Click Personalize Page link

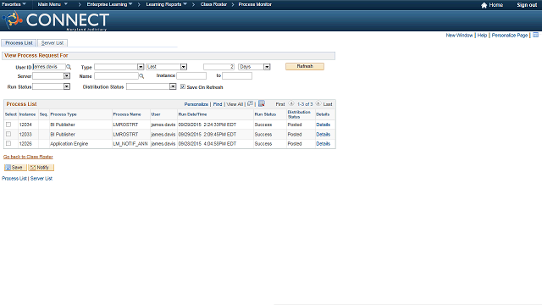pos(510,36)
